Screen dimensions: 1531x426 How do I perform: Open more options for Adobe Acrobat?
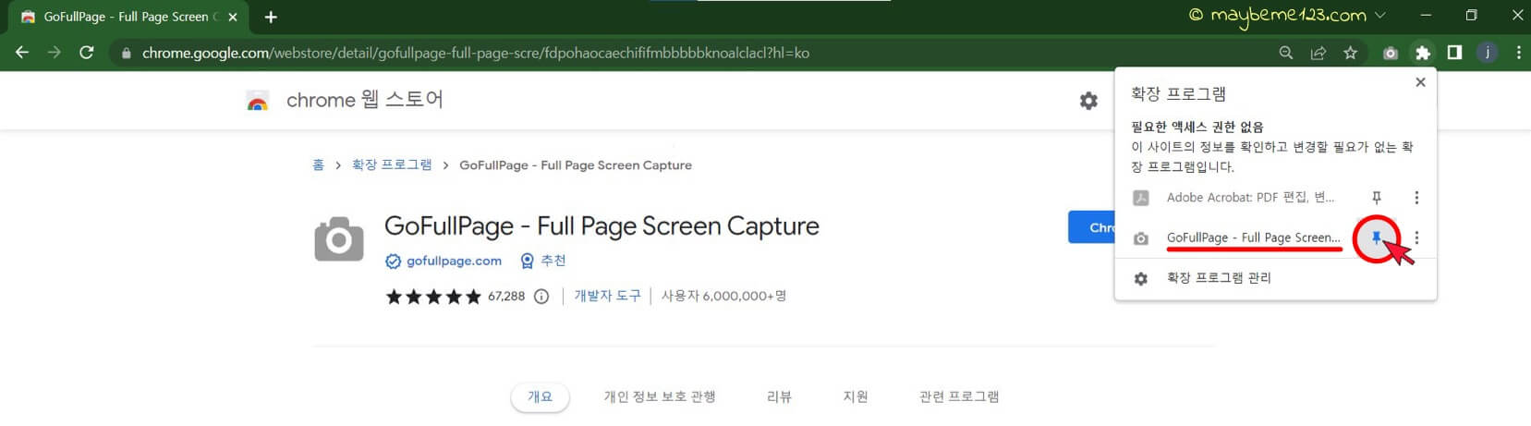click(1416, 198)
